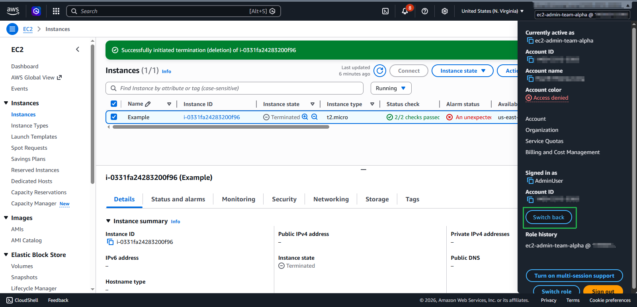Open the Security tab
Screen dimensions: 637x307
pos(284,199)
